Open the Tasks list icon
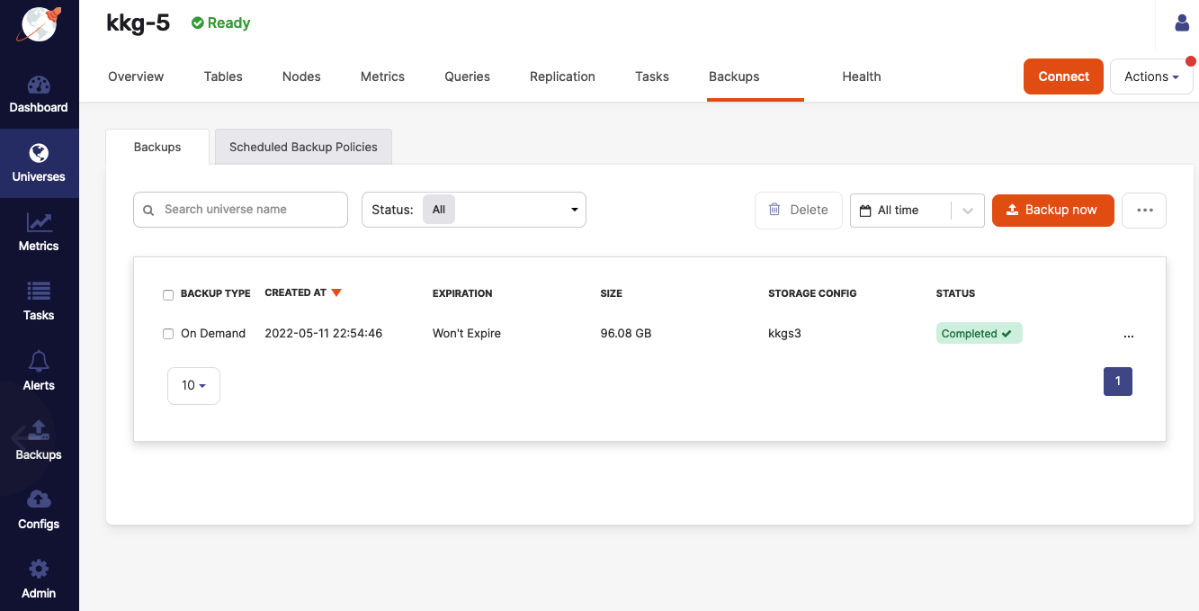Image resolution: width=1199 pixels, height=611 pixels. tap(39, 292)
